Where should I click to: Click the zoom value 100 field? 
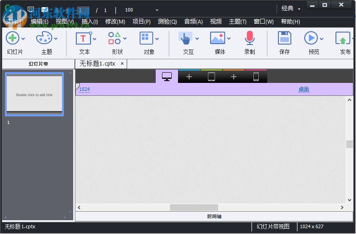129,10
